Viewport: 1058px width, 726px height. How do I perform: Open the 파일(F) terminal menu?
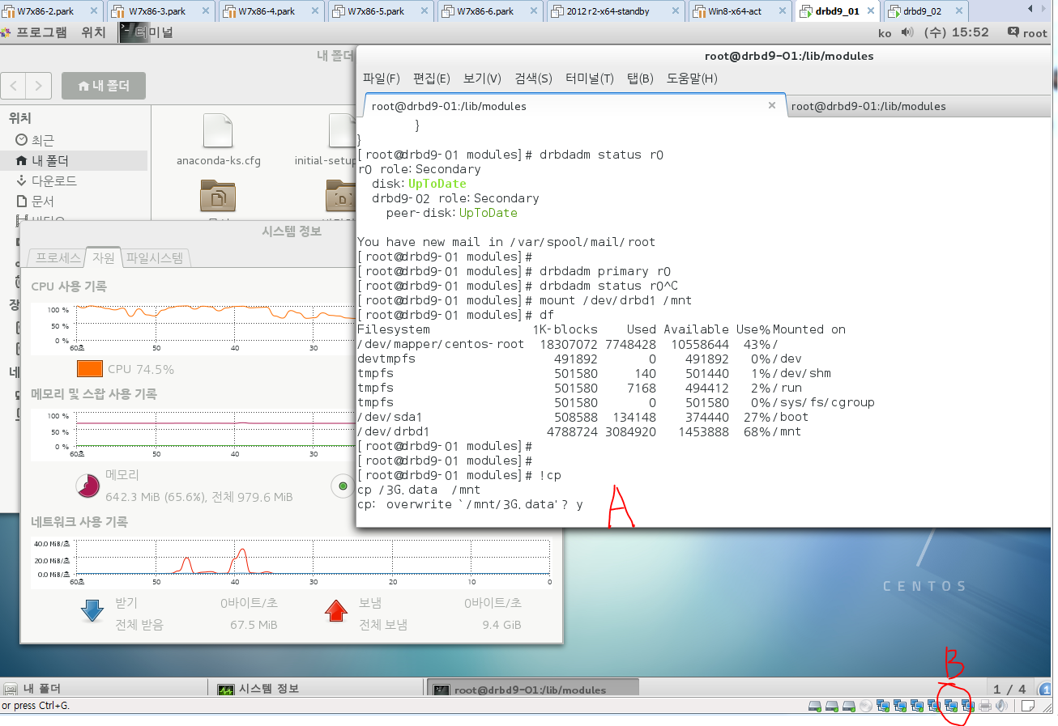pos(382,79)
